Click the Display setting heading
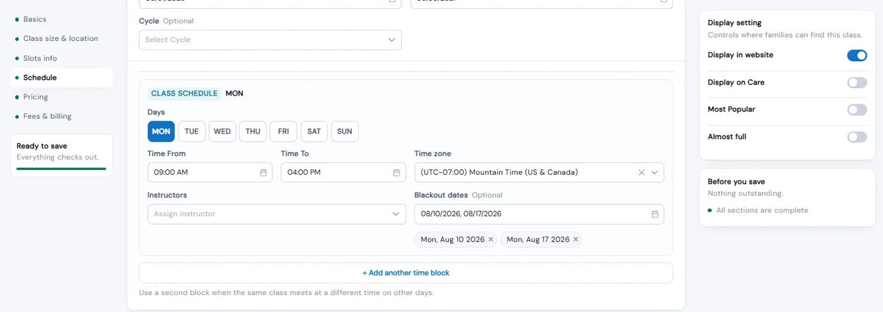Screen dimensions: 883x312 [x=735, y=23]
